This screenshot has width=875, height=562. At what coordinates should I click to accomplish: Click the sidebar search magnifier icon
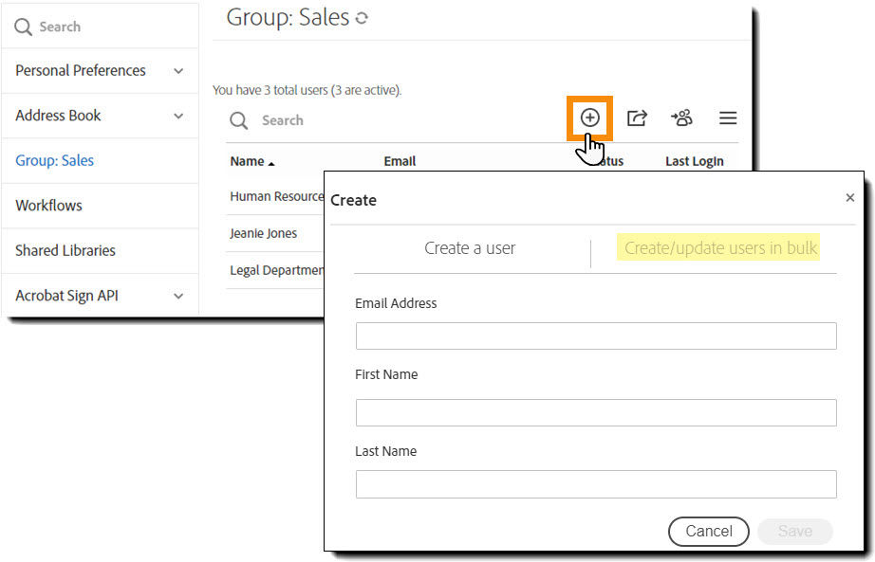(x=22, y=26)
